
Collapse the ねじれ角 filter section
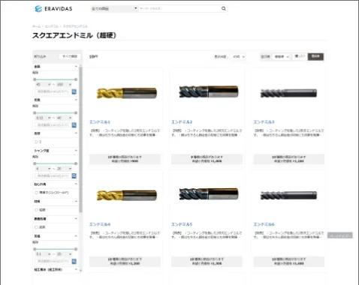tap(76, 184)
